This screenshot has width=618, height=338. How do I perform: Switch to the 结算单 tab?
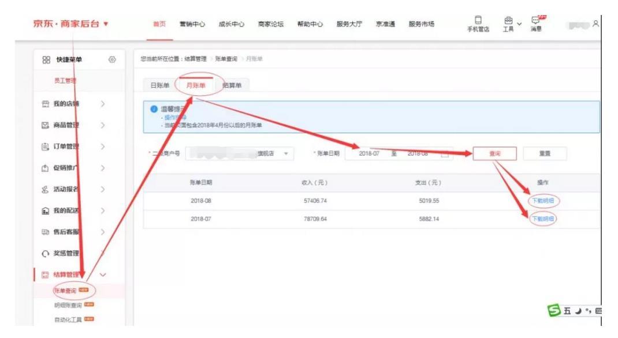232,85
